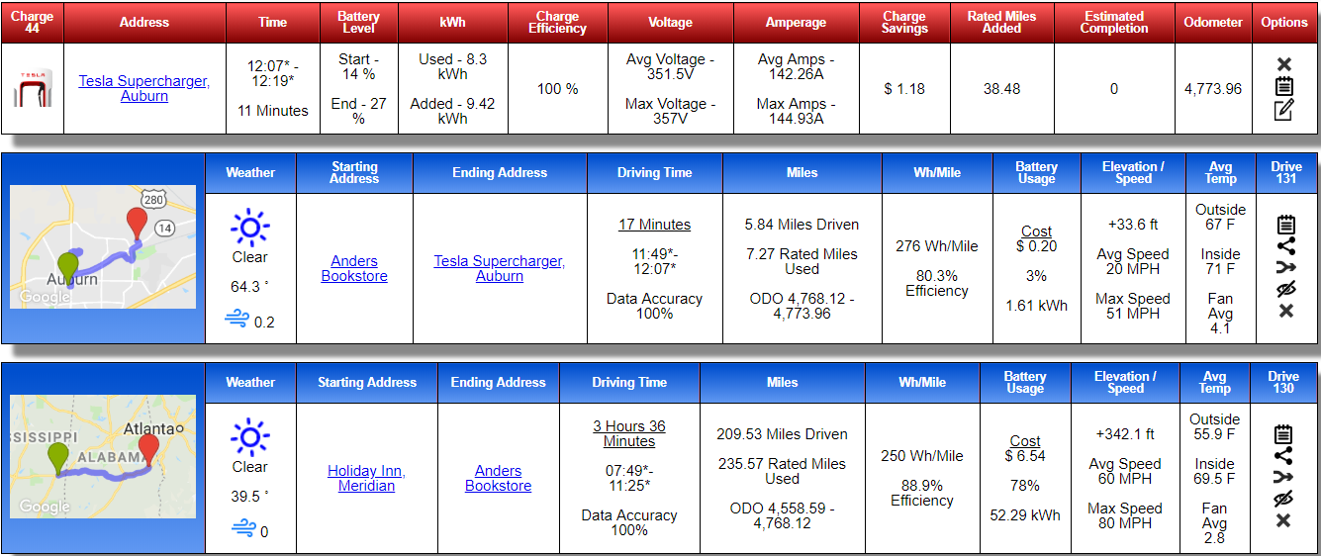Open Holiday Inn, Meridian starting address link

click(x=366, y=479)
